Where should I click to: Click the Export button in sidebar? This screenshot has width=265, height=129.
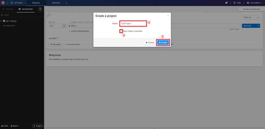click(x=5, y=126)
